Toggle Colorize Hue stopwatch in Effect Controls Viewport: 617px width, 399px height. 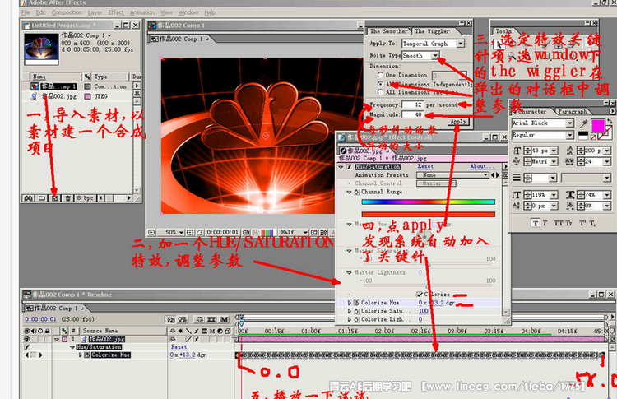coord(356,303)
